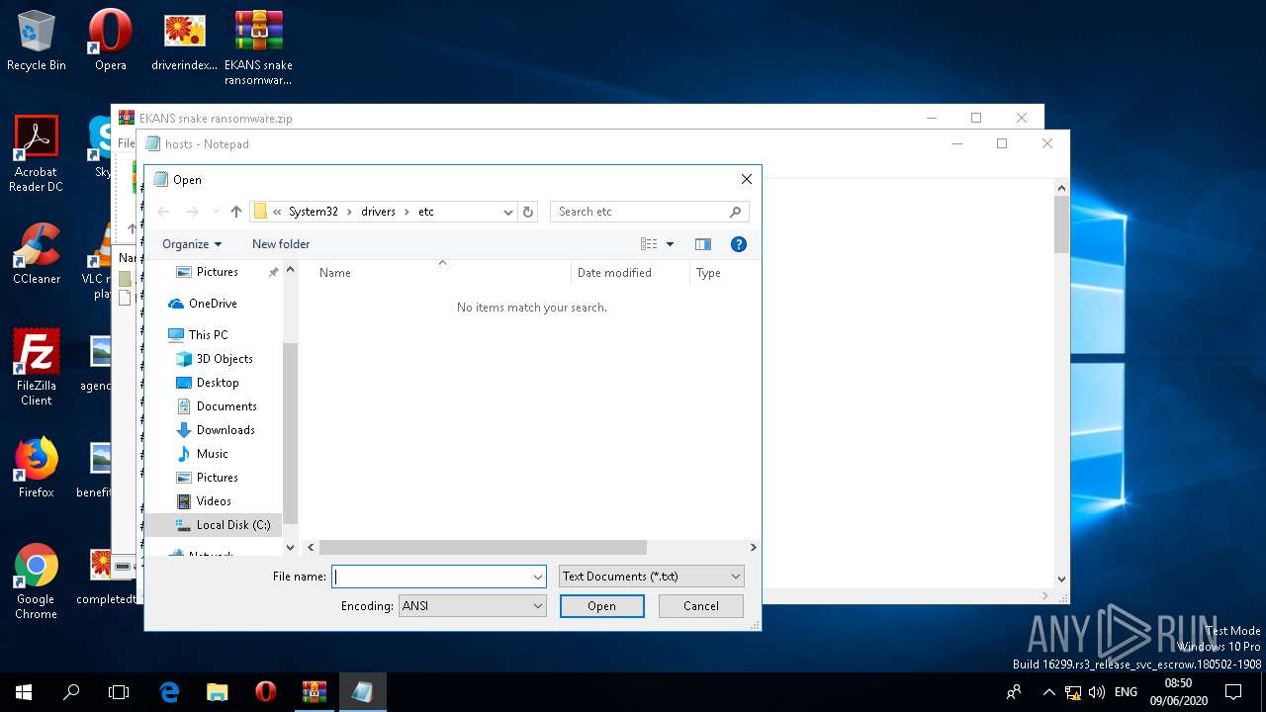Open the dialog Help question-mark button
Screen dimensions: 1266x712
coord(738,244)
